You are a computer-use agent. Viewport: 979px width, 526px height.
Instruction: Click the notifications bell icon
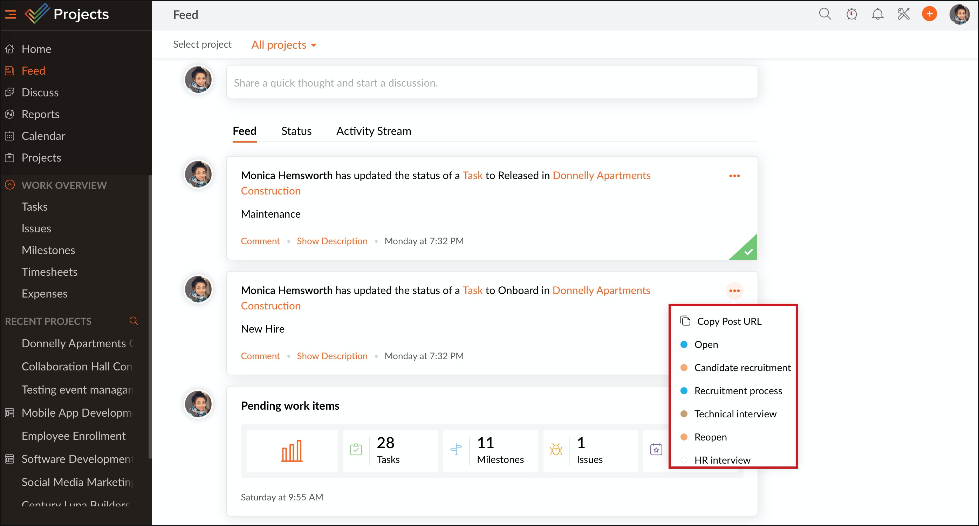tap(877, 14)
